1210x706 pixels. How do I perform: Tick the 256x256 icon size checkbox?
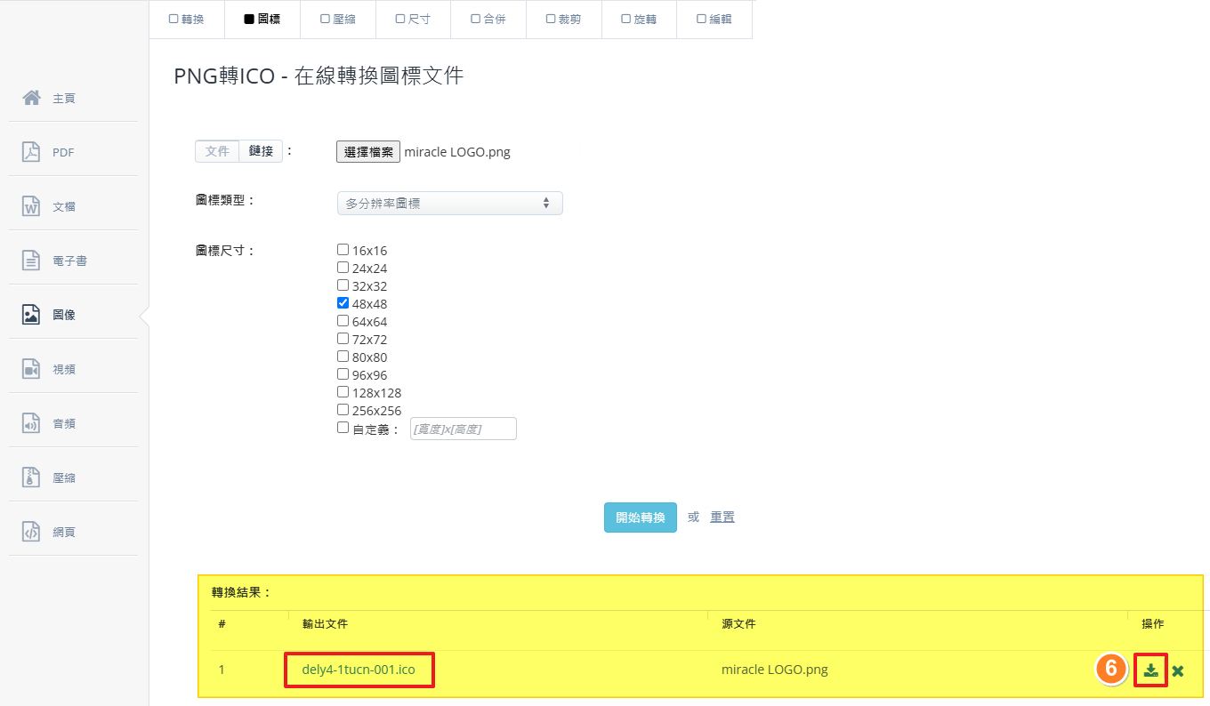point(343,410)
